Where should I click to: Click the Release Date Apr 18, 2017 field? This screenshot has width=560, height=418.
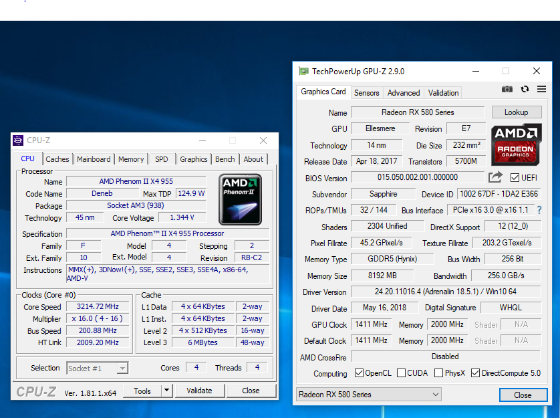click(x=376, y=161)
